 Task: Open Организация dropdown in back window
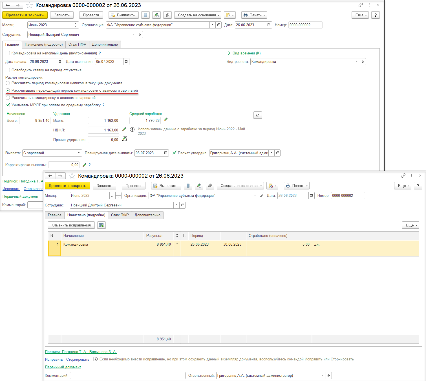point(213,25)
